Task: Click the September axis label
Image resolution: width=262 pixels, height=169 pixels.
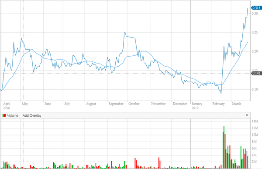Action: pyautogui.click(x=116, y=104)
